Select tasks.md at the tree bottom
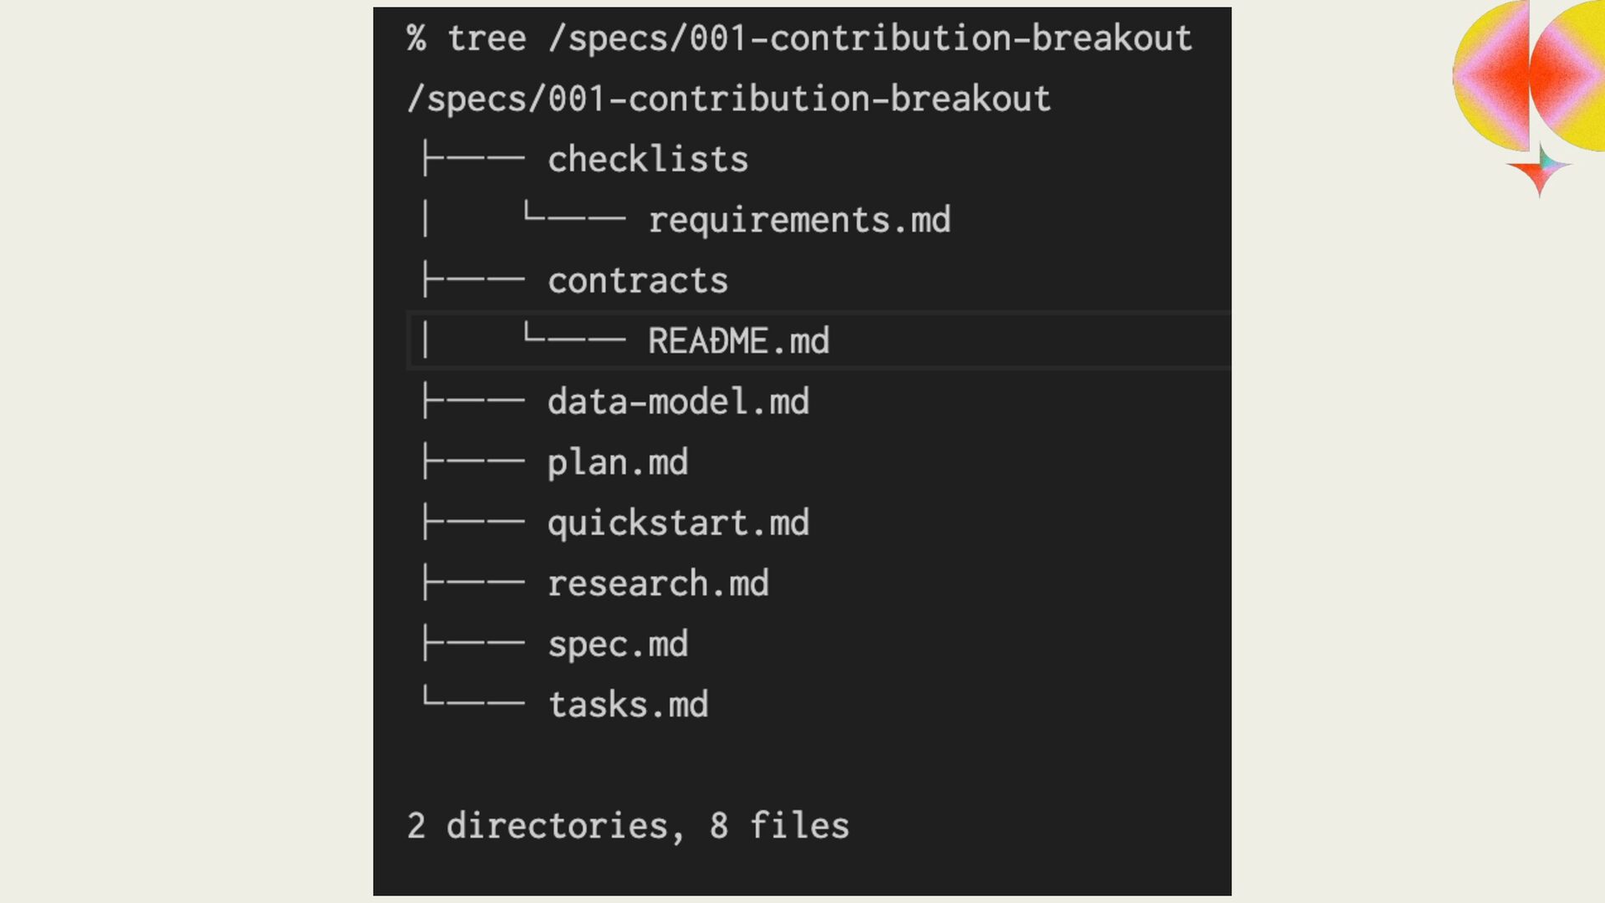The image size is (1605, 903). (x=628, y=705)
